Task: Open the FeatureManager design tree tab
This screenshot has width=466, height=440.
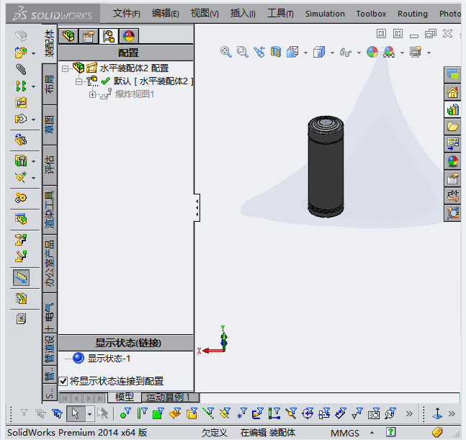Action: [68, 36]
